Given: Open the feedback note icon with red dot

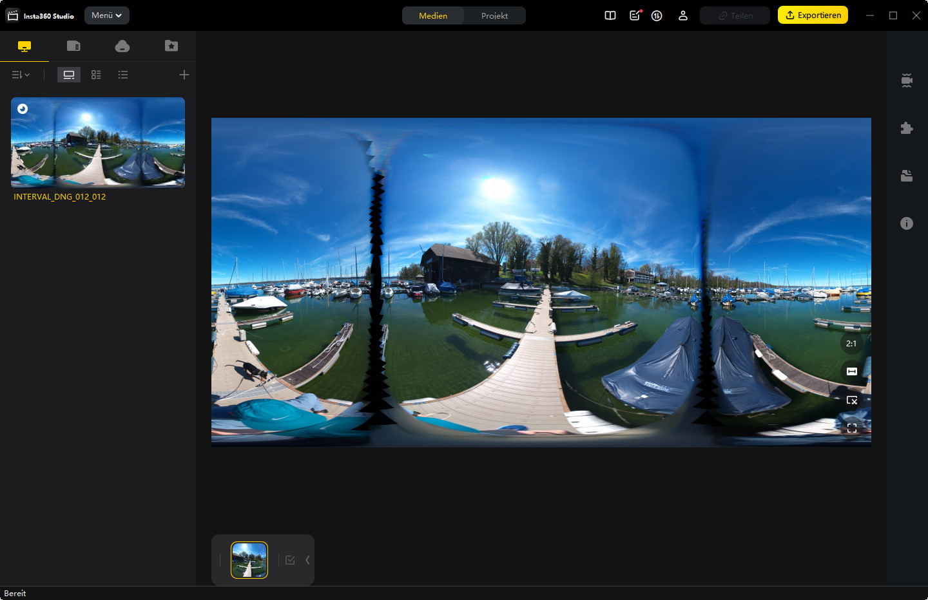Looking at the screenshot, I should (x=635, y=15).
